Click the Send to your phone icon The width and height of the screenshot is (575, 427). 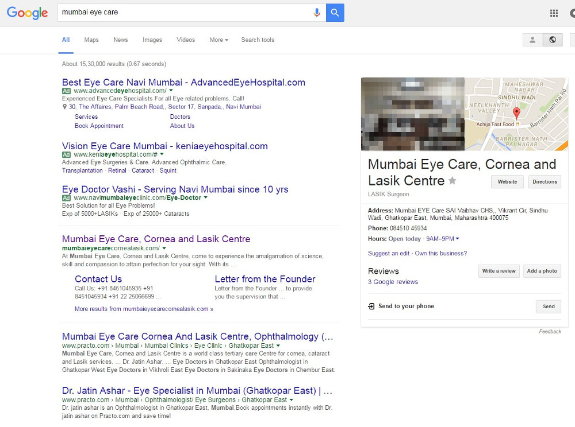371,306
